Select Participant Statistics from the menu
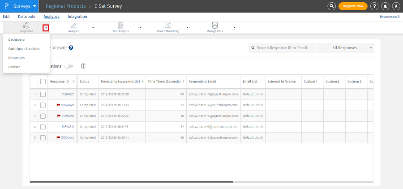Viewport: 403px width, 189px height. click(24, 48)
